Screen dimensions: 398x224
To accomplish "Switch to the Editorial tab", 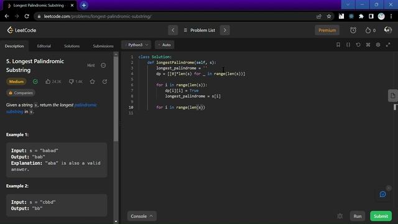I will (44, 46).
